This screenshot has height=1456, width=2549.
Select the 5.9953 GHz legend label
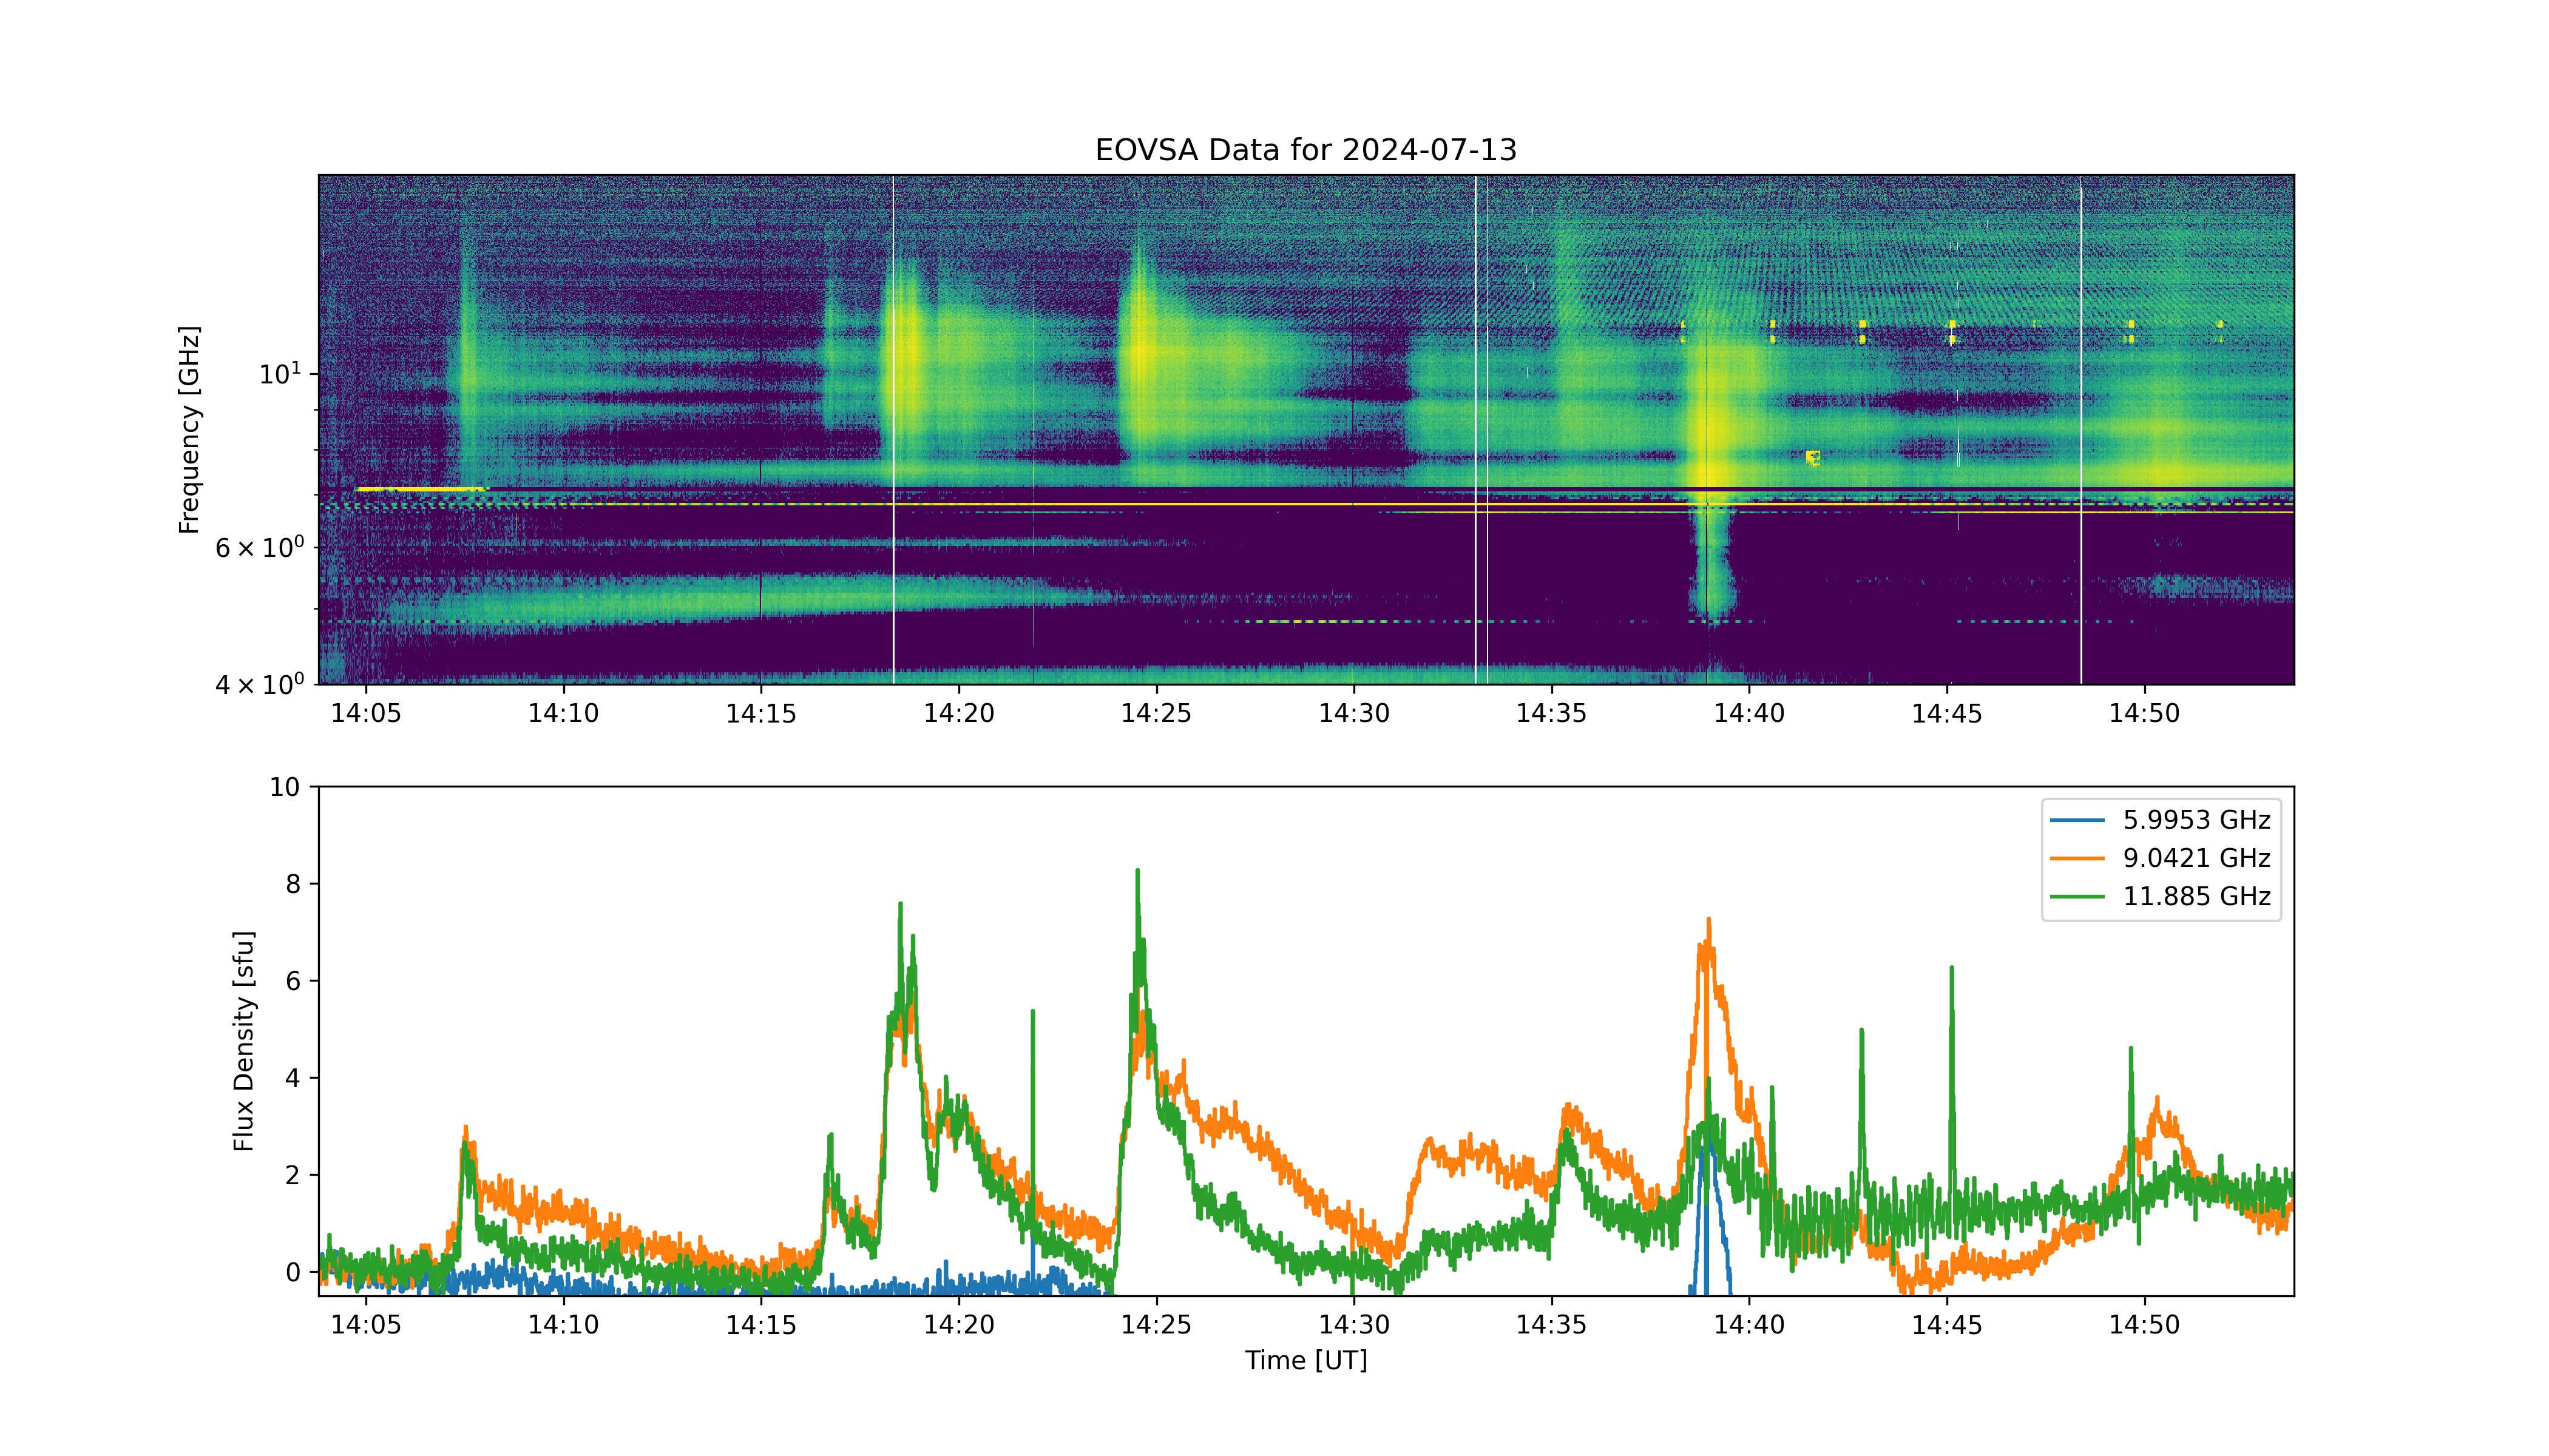point(2197,820)
